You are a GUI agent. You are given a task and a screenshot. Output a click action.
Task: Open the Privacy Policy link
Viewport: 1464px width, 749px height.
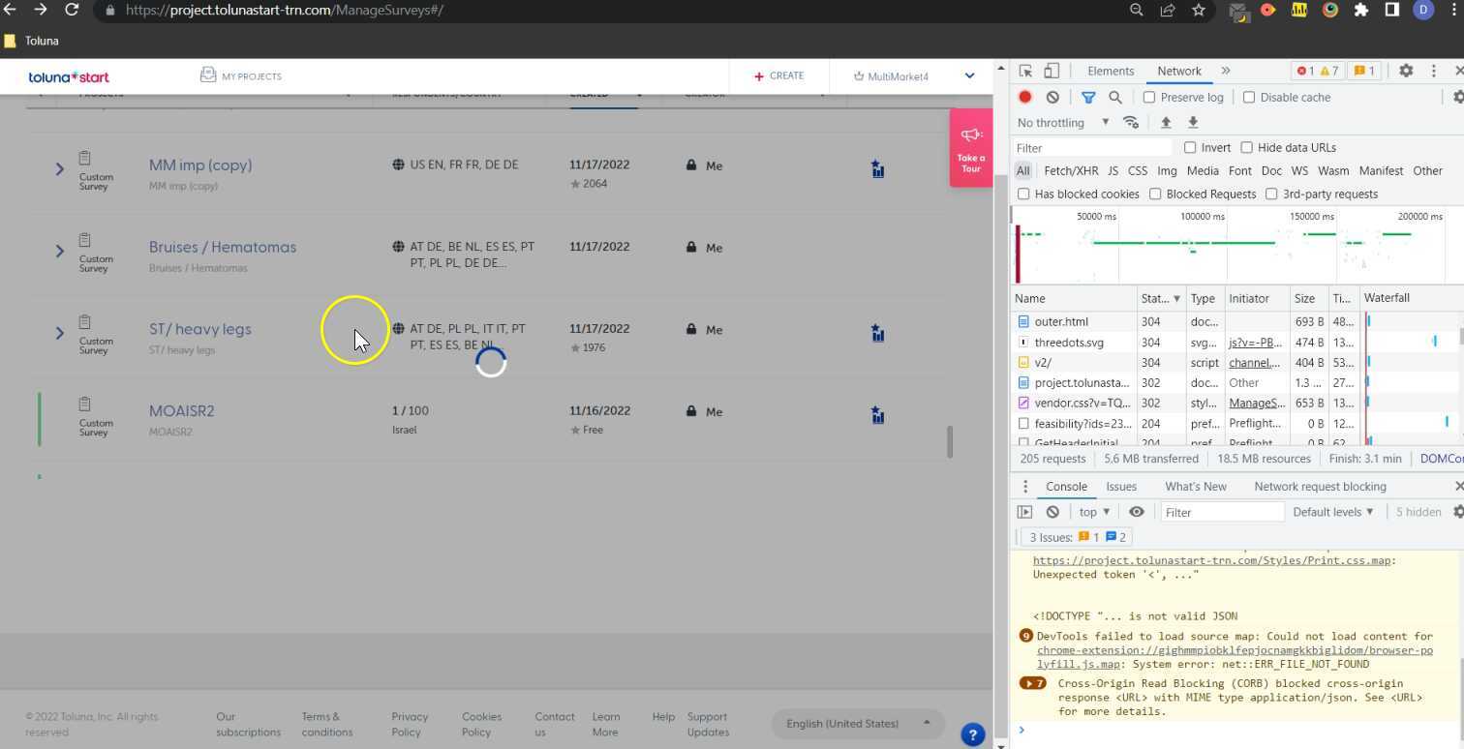(x=410, y=724)
